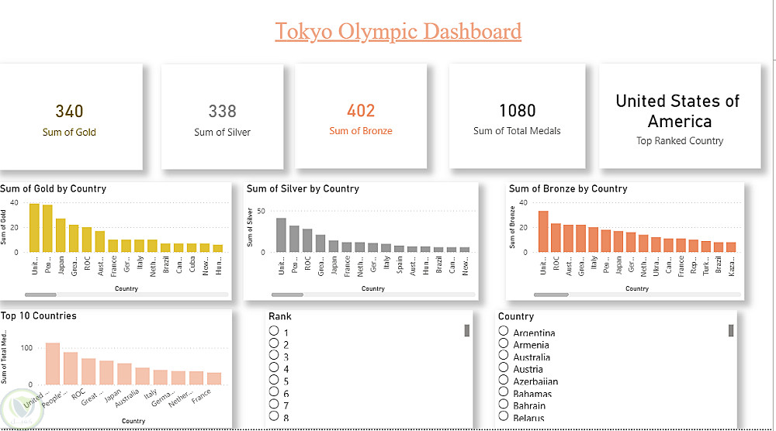Screen dimensions: 776x431
Task: Select ROC bar in Top 10 Countries chart
Action: (x=88, y=371)
